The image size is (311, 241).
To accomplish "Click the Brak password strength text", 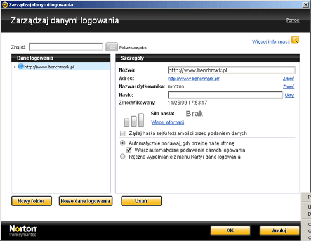I will point(194,114).
